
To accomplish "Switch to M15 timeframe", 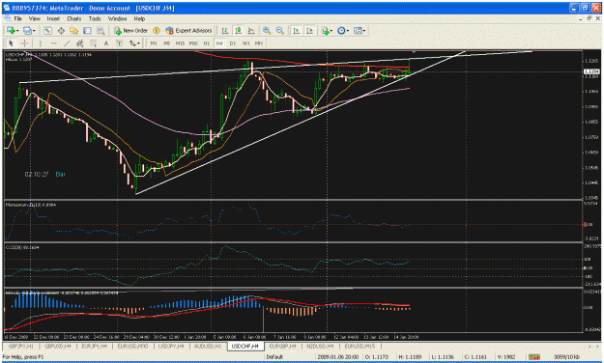I will tap(180, 43).
